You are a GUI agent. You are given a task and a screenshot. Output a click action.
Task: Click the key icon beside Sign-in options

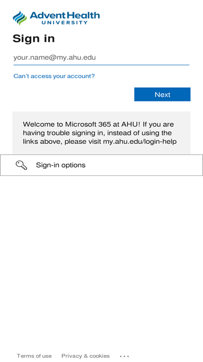coord(22,166)
